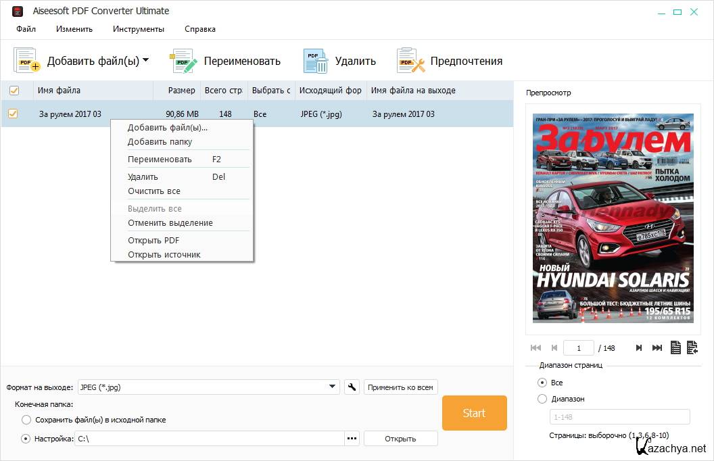Image resolution: width=714 pixels, height=461 pixels.
Task: Go to the next preview page
Action: tap(639, 348)
